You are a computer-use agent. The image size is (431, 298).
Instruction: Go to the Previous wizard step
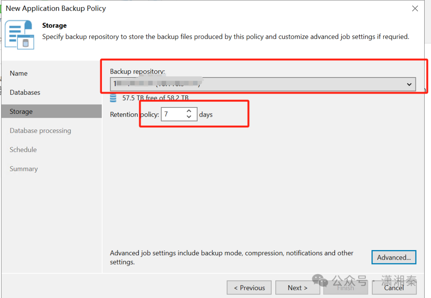[x=249, y=288]
